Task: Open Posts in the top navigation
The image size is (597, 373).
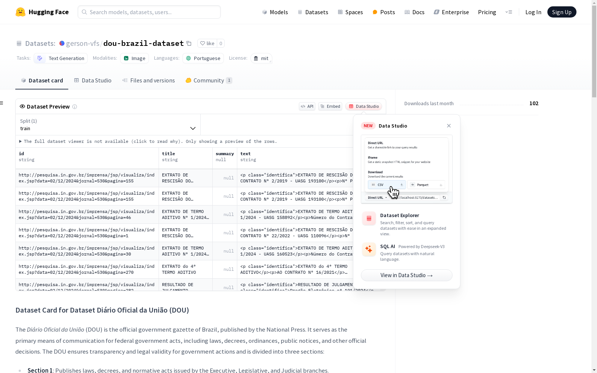Action: point(384,12)
